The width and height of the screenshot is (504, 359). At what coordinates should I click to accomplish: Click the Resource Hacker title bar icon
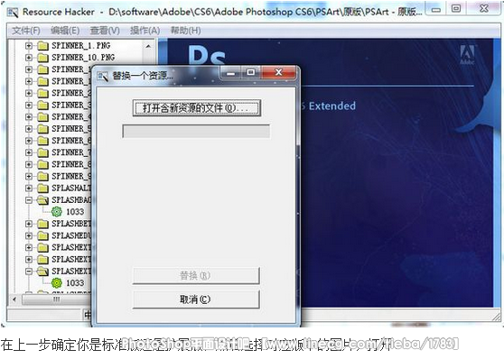coord(13,13)
